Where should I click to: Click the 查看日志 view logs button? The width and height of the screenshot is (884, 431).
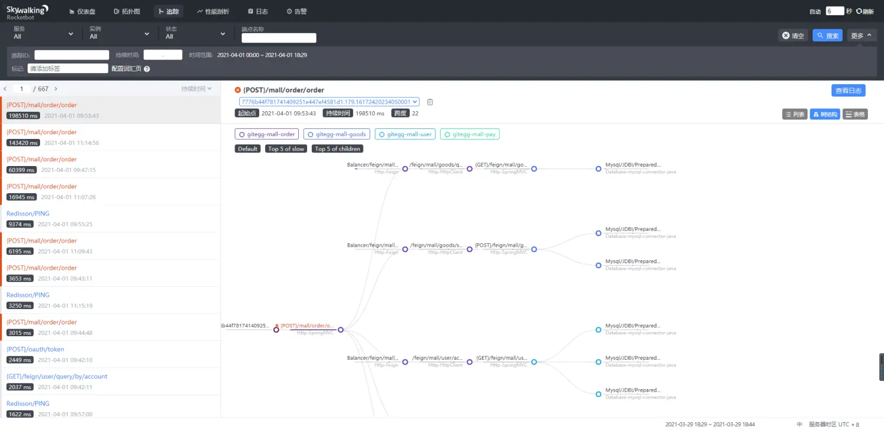[x=849, y=91]
